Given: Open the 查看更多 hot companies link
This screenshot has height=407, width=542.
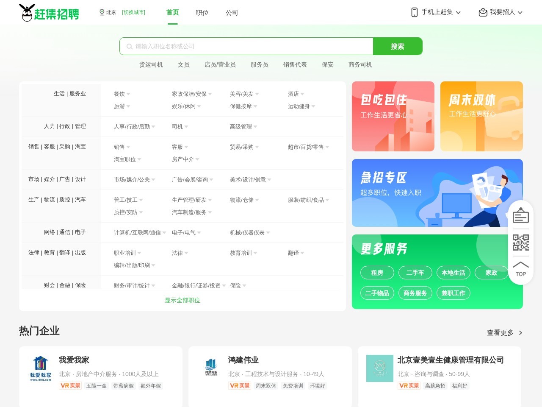Looking at the screenshot, I should coord(501,333).
